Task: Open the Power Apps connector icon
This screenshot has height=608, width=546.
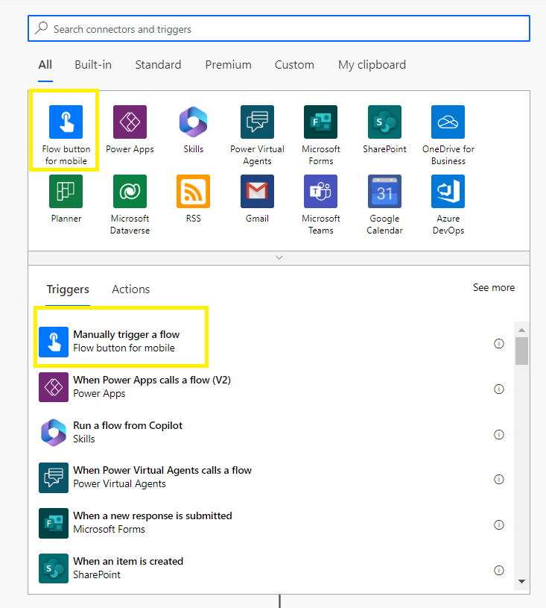Action: pyautogui.click(x=130, y=122)
